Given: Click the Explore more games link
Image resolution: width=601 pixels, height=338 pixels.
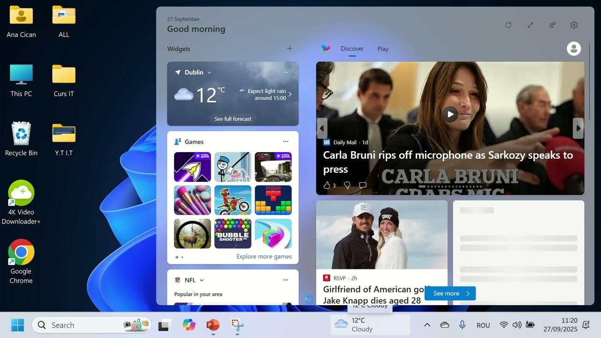Looking at the screenshot, I should click(x=264, y=256).
